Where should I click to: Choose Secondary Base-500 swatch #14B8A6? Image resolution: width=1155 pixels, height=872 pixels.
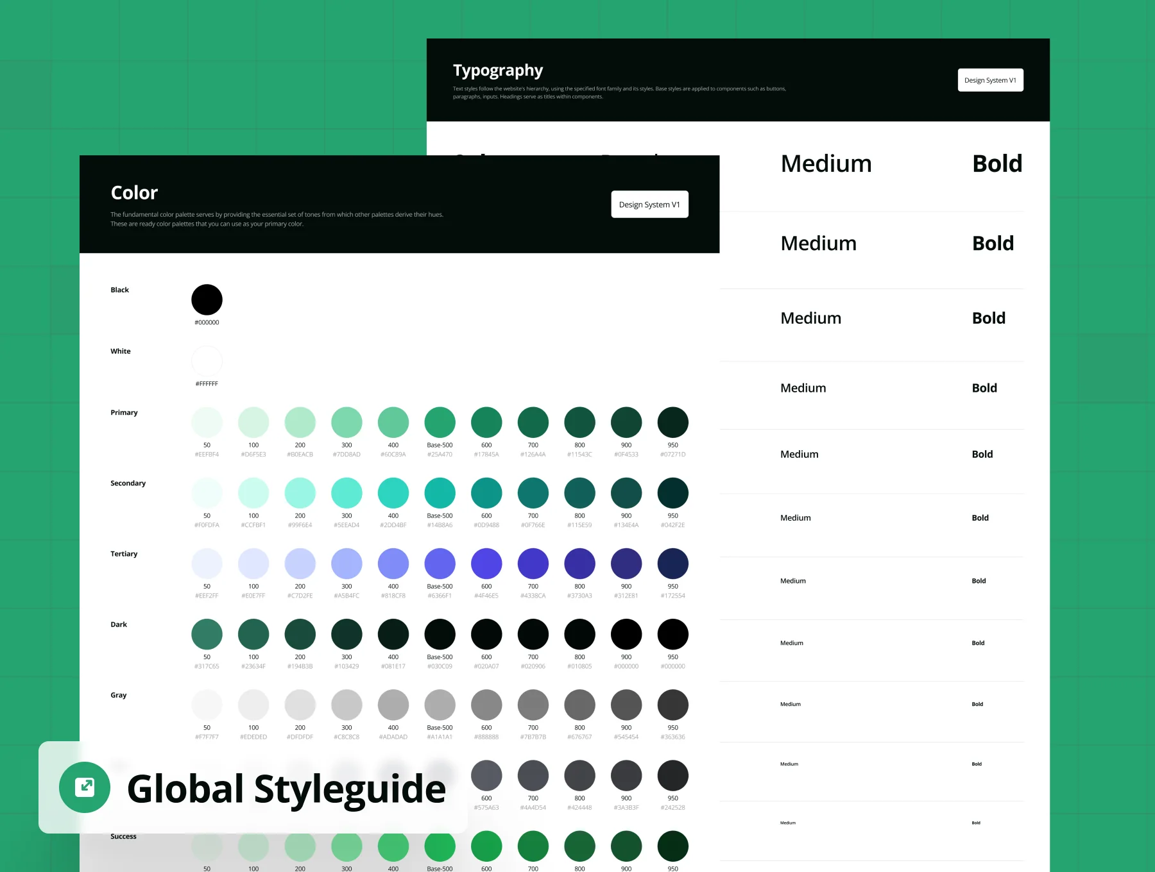click(x=440, y=493)
